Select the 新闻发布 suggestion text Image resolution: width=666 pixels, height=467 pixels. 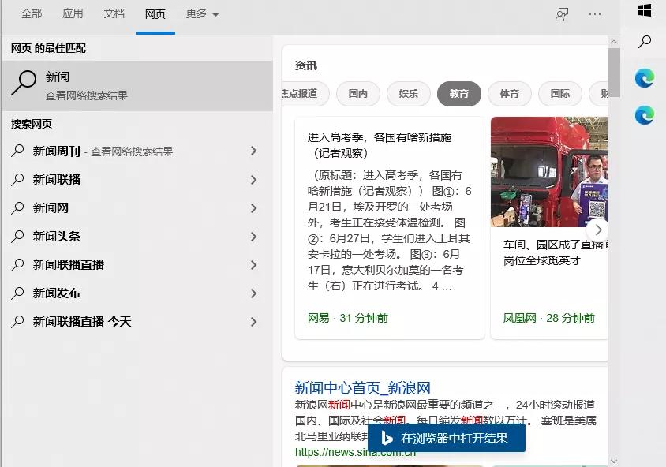point(57,293)
